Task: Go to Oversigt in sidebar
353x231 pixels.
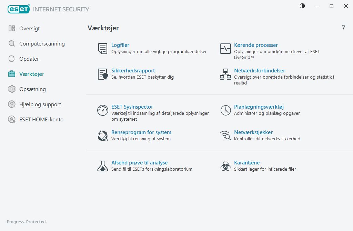Action: [29, 29]
